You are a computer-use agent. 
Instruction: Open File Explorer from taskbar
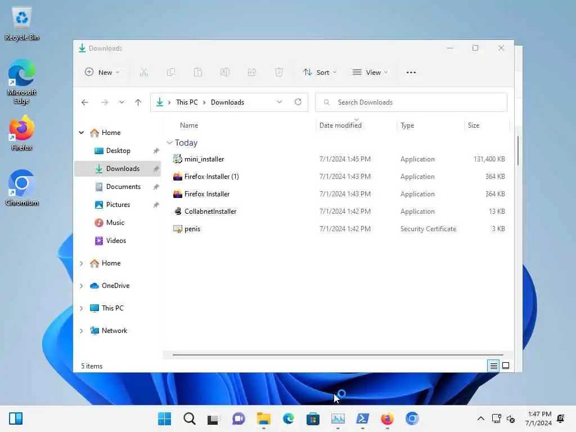[x=263, y=418]
